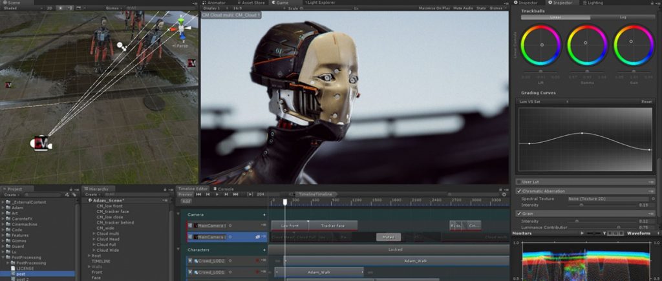The width and height of the screenshot is (662, 281).
Task: Collapse the Camera track group
Action: coord(178,214)
